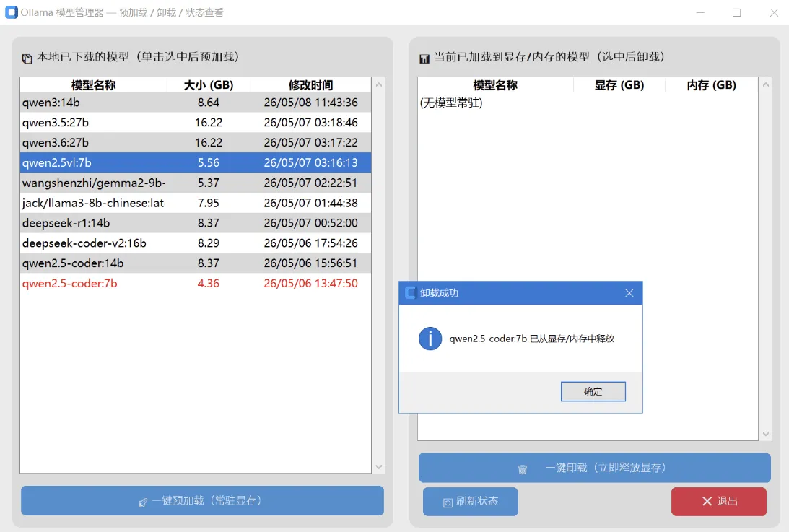Image resolution: width=789 pixels, height=532 pixels.
Task: Select the red qwen2.5-coder:7b model row
Action: 196,284
